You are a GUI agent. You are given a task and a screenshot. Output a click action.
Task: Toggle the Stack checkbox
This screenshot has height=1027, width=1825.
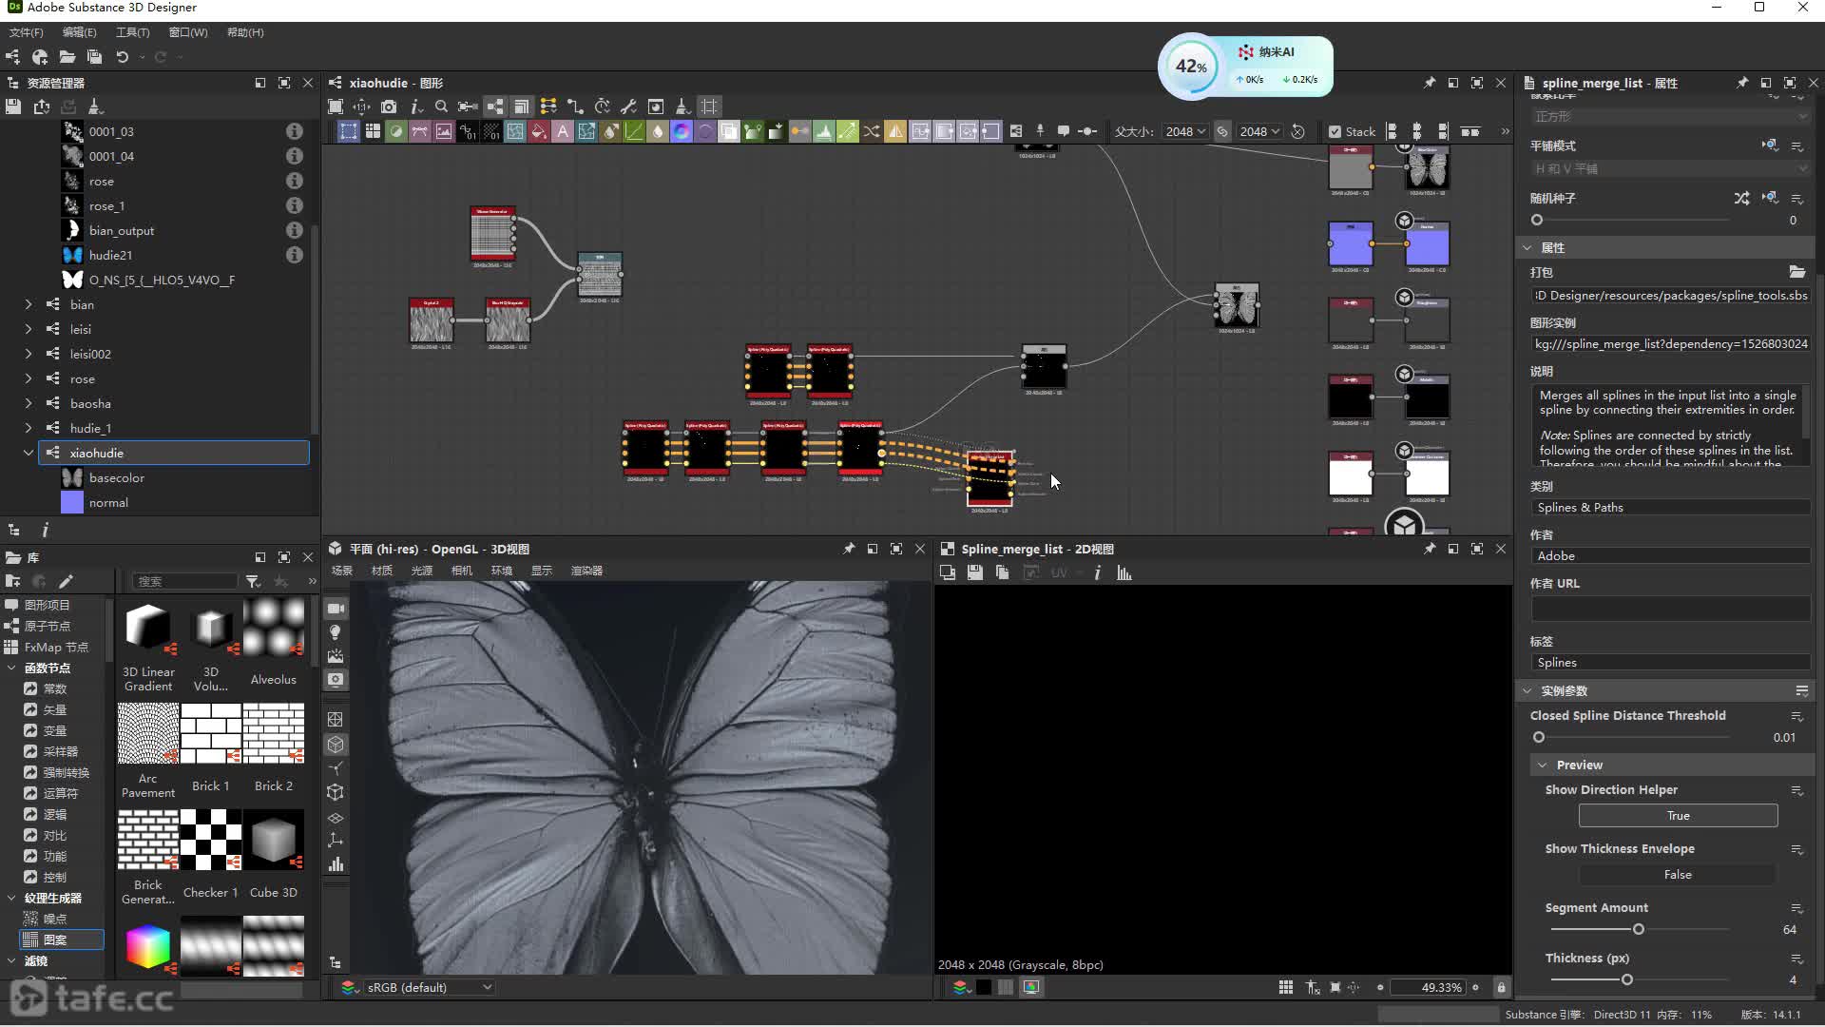coord(1335,131)
